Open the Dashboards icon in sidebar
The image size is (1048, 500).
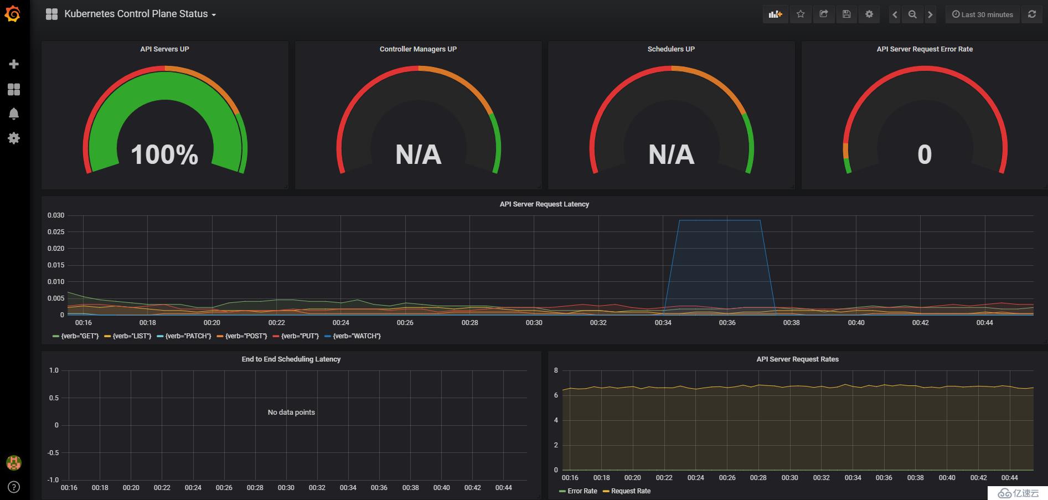pyautogui.click(x=14, y=89)
